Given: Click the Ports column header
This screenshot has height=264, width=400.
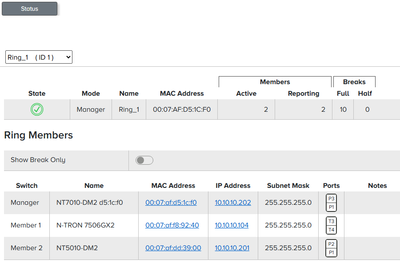Looking at the screenshot, I should tap(332, 186).
